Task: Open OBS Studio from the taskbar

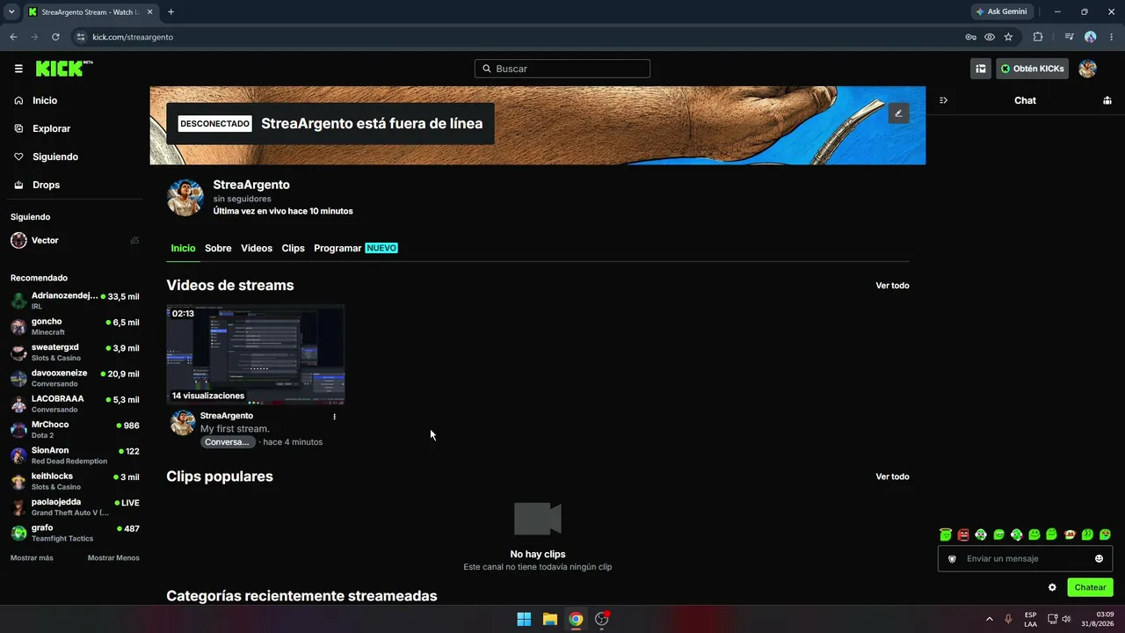Action: coord(602,619)
